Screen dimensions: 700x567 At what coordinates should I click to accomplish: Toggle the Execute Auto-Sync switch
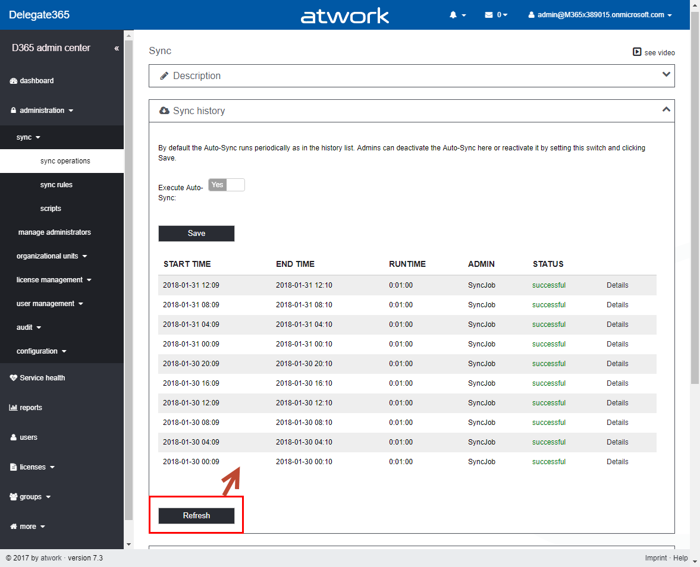226,185
